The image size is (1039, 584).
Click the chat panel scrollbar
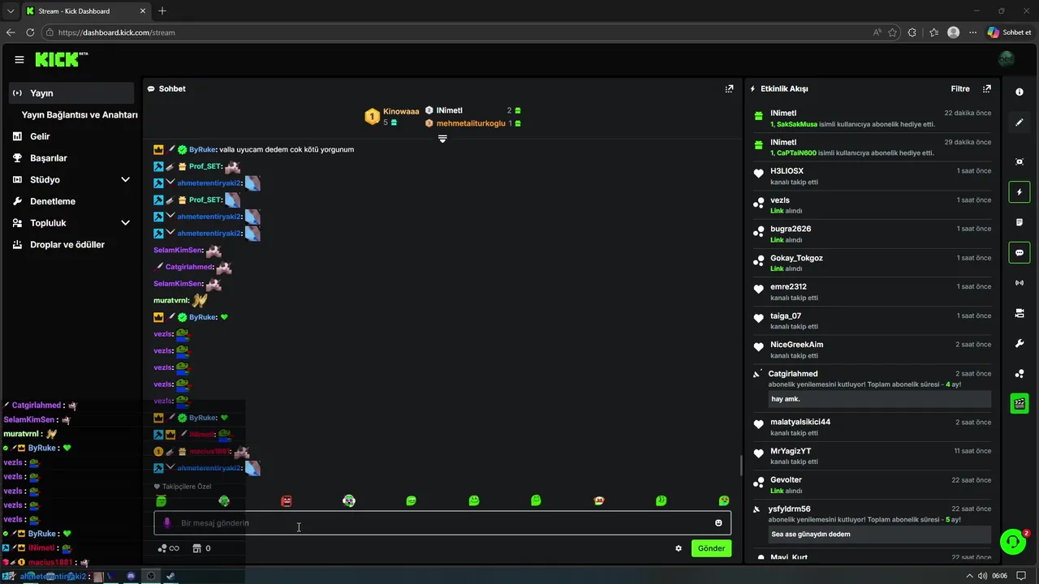click(740, 466)
